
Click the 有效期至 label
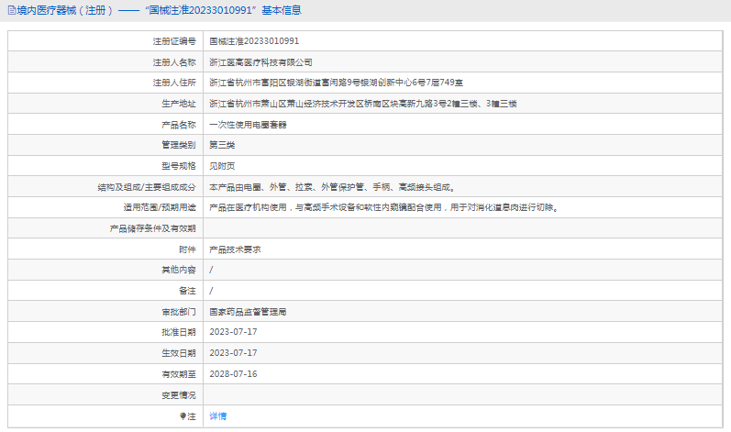pos(179,374)
